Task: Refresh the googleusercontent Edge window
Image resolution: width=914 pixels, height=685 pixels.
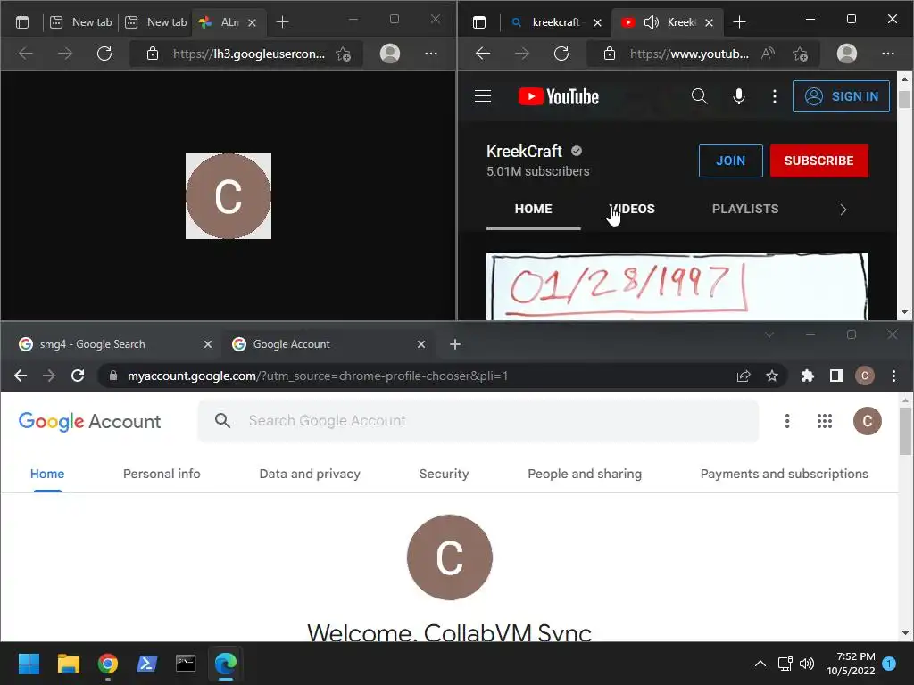Action: [104, 54]
